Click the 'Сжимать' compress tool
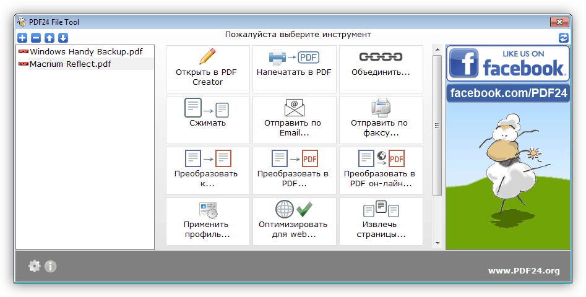This screenshot has height=297, width=586. [x=208, y=119]
